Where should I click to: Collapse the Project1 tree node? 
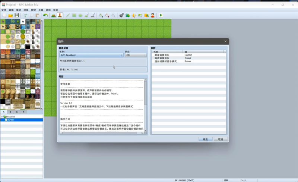pyautogui.click(x=2, y=117)
